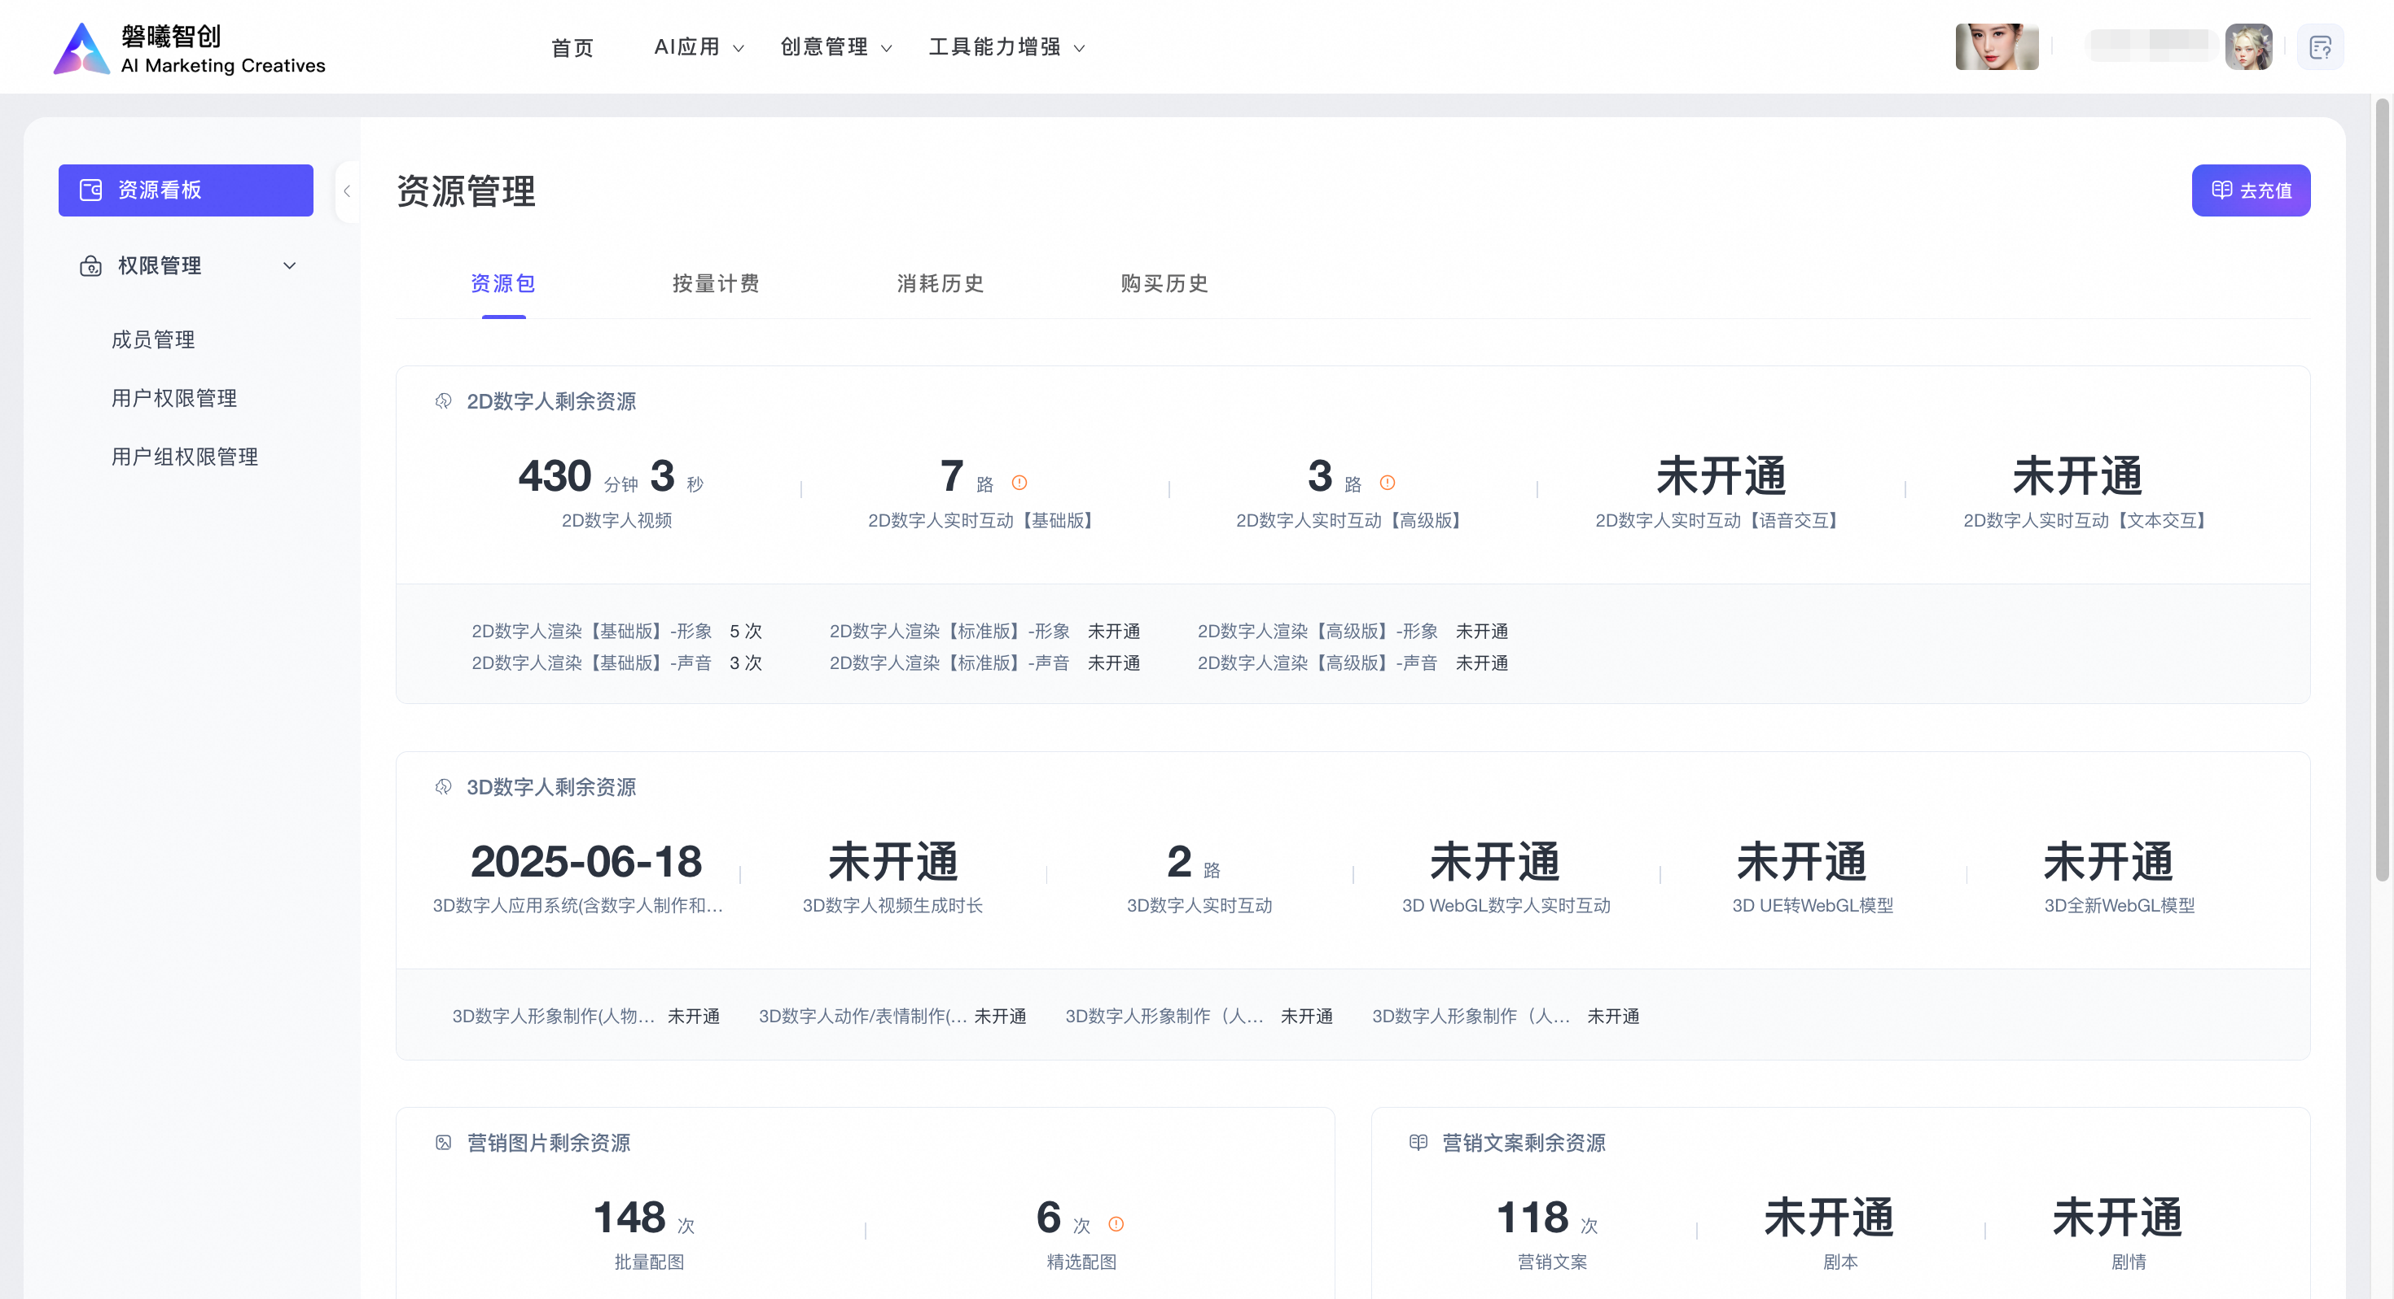The image size is (2394, 1299).
Task: Click the 3D WebGL数字人实时互动 label
Action: click(x=1506, y=905)
